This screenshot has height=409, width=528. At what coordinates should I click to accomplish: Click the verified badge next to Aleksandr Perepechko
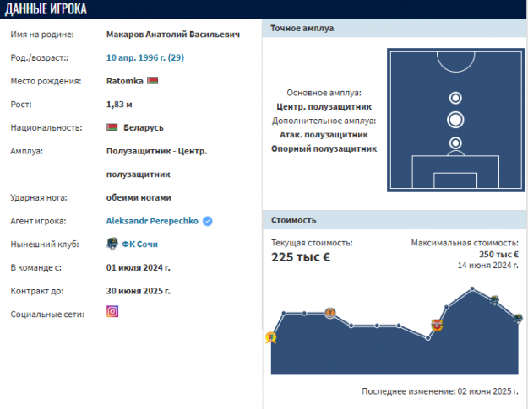208,221
